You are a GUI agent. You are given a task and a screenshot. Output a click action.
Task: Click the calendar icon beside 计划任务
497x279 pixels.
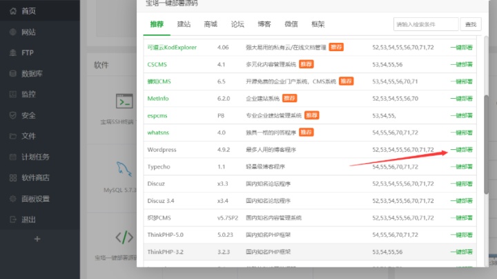pos(13,157)
